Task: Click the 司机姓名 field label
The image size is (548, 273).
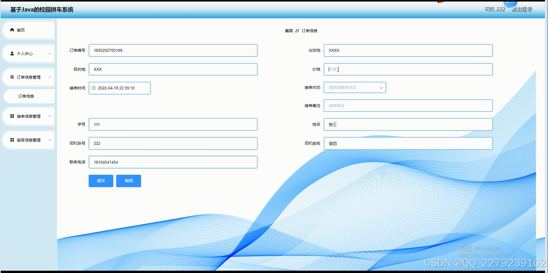Action: click(313, 143)
